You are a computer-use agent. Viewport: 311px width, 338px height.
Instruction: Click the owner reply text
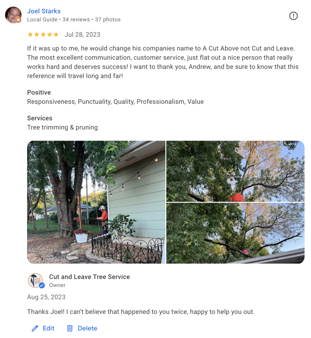pos(141,312)
